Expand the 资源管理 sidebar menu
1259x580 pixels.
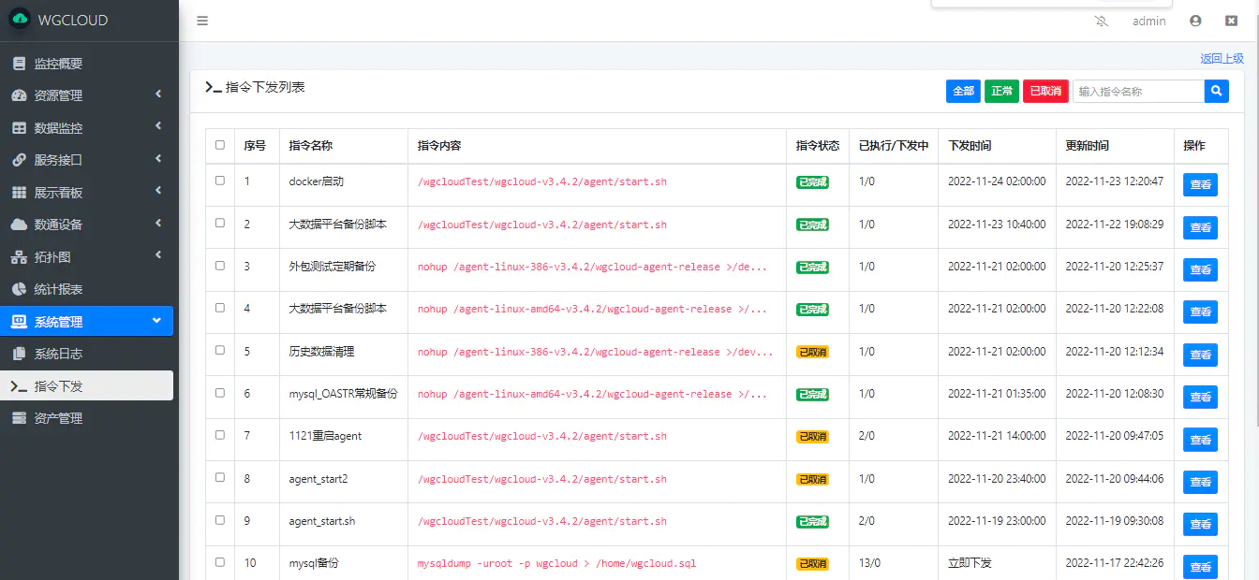click(x=86, y=95)
